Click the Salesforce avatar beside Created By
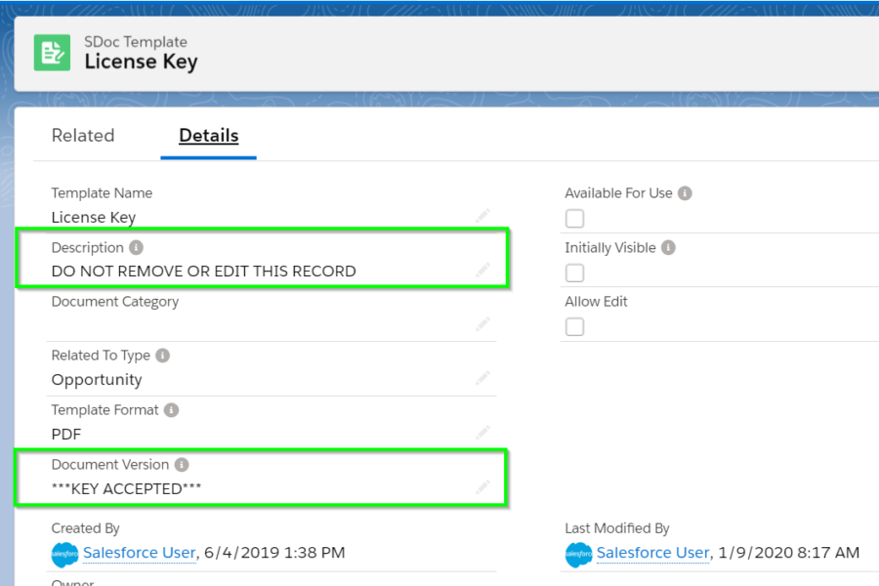The width and height of the screenshot is (879, 586). [64, 554]
